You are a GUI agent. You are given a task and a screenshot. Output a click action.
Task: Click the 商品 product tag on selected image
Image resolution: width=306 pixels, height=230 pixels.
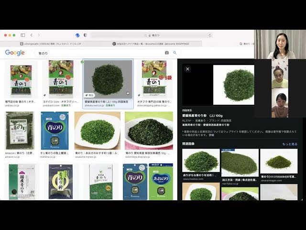pos(89,95)
